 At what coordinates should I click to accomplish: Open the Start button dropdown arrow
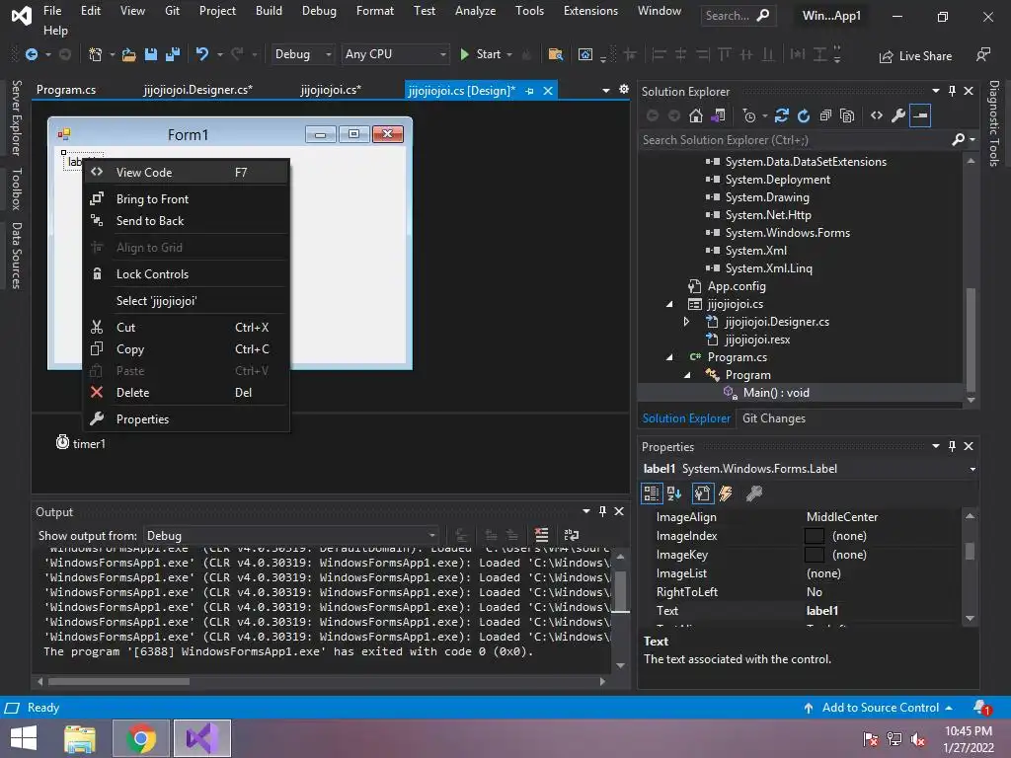tap(509, 55)
